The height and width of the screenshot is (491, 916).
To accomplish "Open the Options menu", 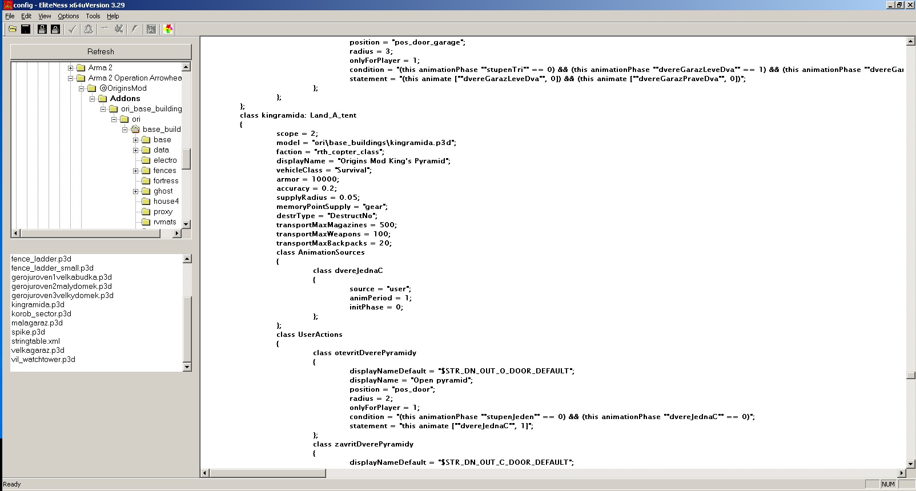I will pyautogui.click(x=68, y=16).
